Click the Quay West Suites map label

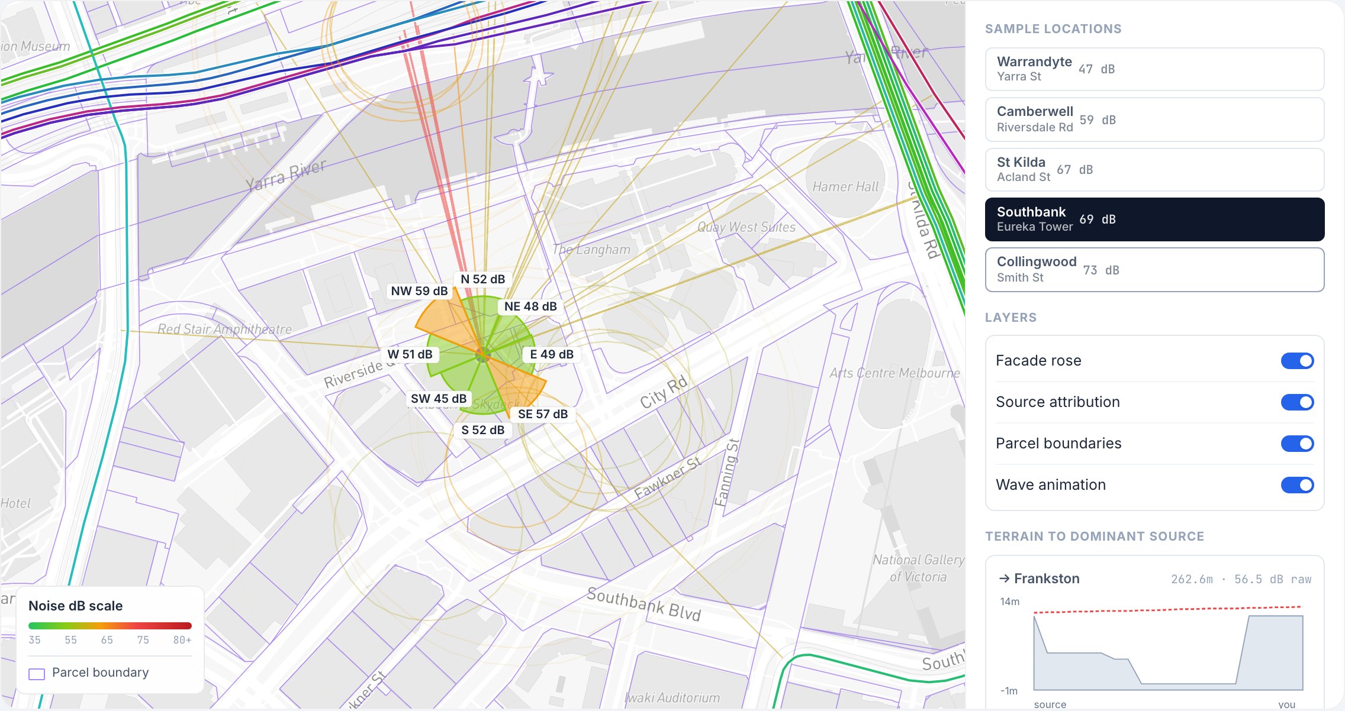pyautogui.click(x=746, y=227)
